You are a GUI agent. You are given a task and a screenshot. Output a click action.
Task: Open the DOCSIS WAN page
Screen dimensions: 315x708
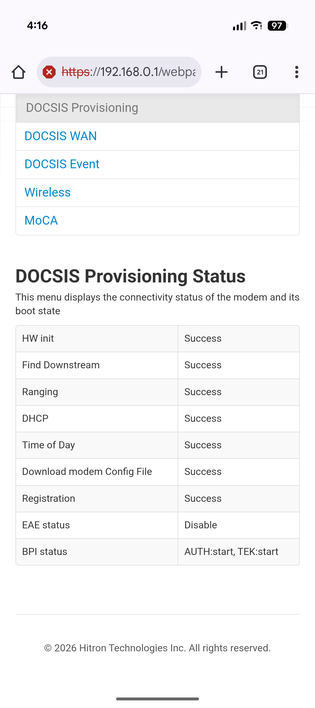pos(61,136)
